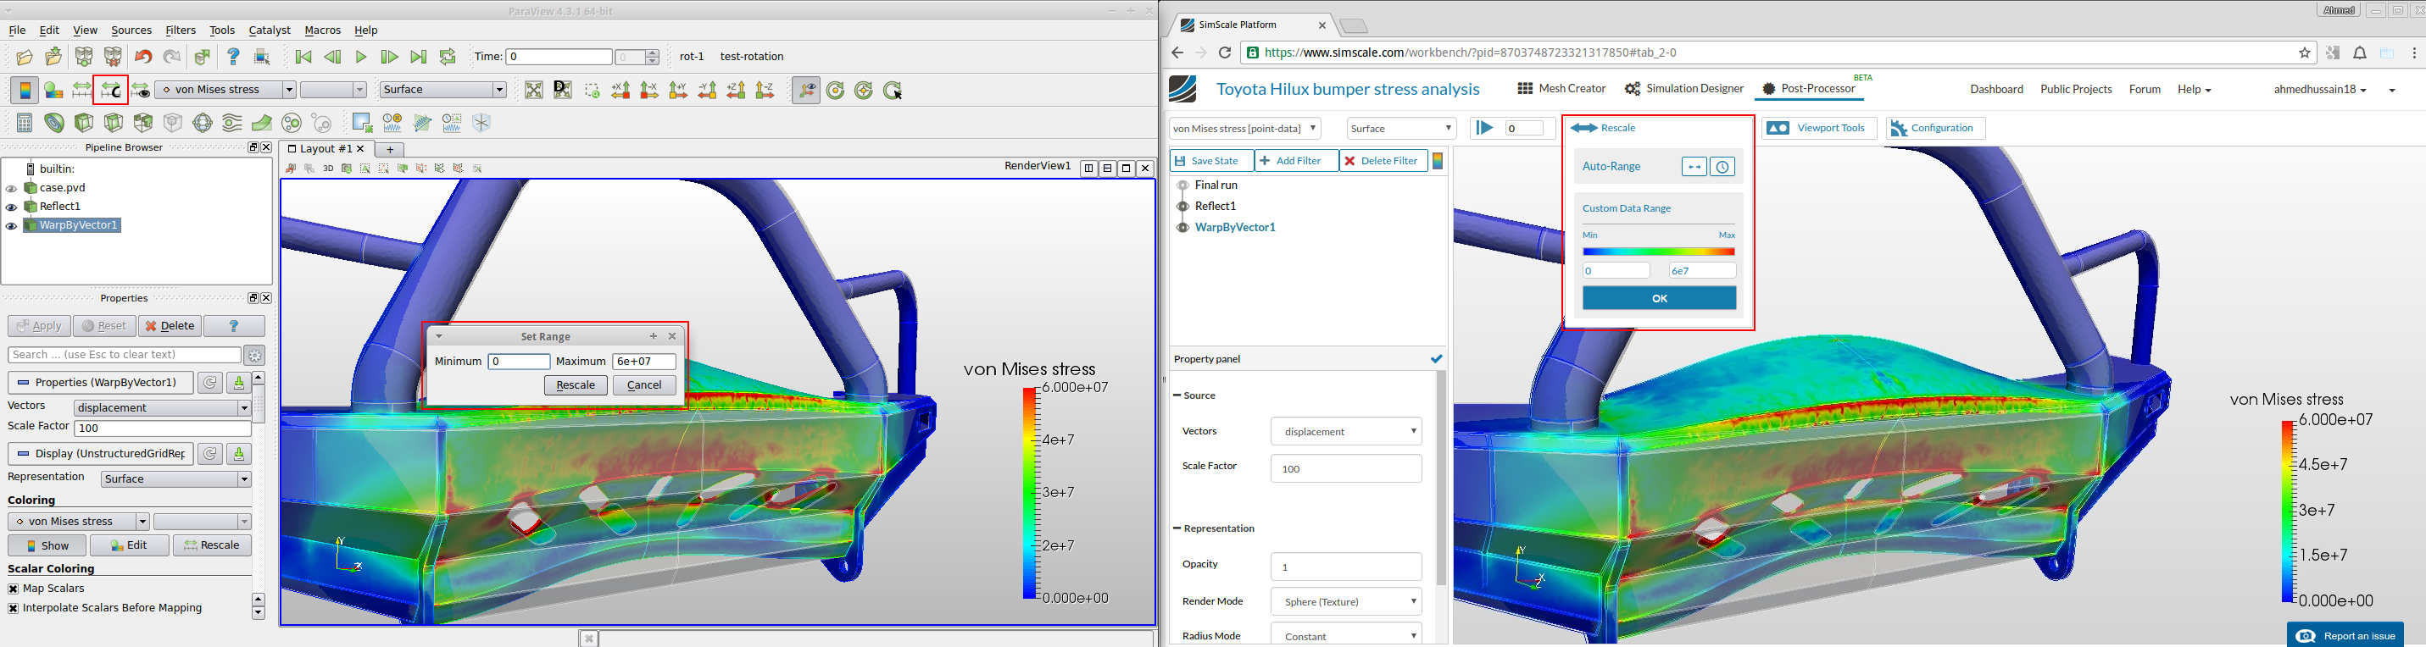The width and height of the screenshot is (2426, 647).
Task: Toggle visibility eye of Reflect1 in SimScale tree
Action: [1182, 207]
